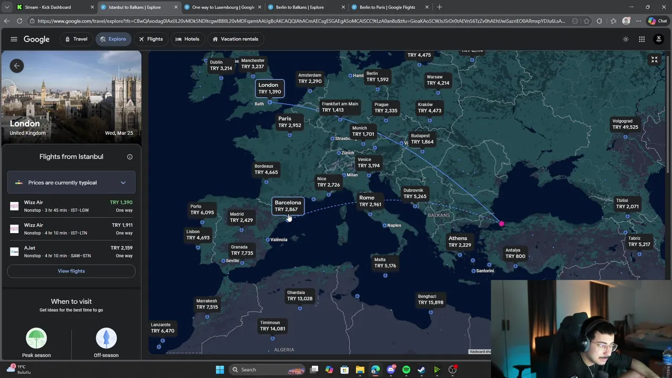The height and width of the screenshot is (378, 672).
Task: Select Munich TRY 1,701 map label
Action: [x=363, y=131]
